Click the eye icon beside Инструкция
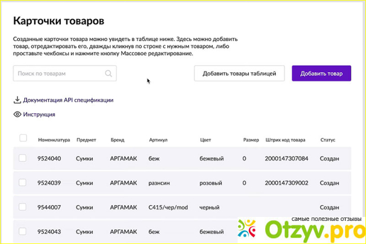The image size is (366, 244). point(17,114)
